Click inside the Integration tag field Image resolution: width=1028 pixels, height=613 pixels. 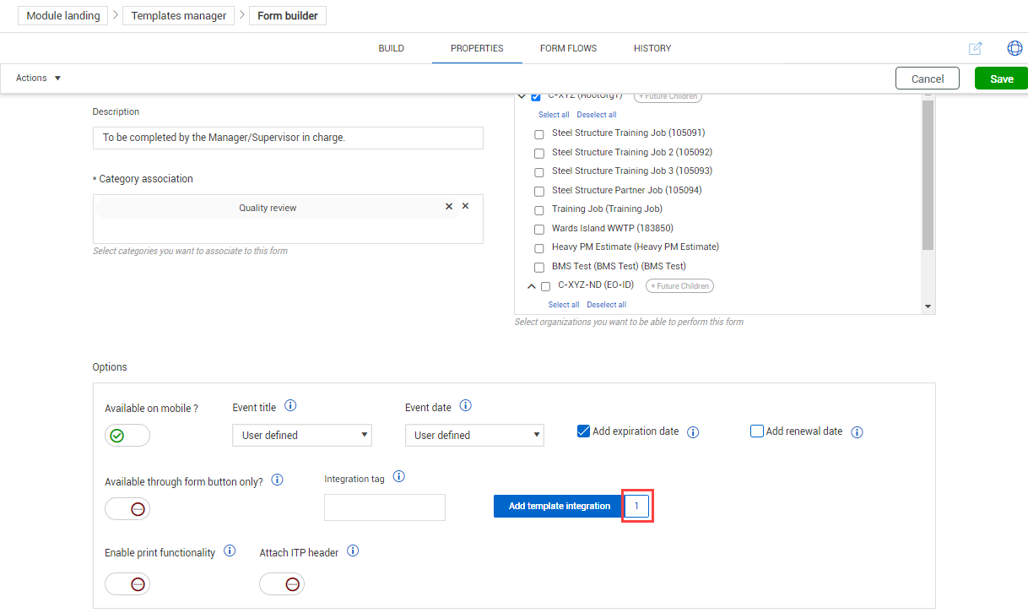pyautogui.click(x=384, y=507)
